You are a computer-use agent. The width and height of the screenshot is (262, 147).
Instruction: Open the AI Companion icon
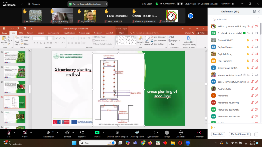pos(137,132)
